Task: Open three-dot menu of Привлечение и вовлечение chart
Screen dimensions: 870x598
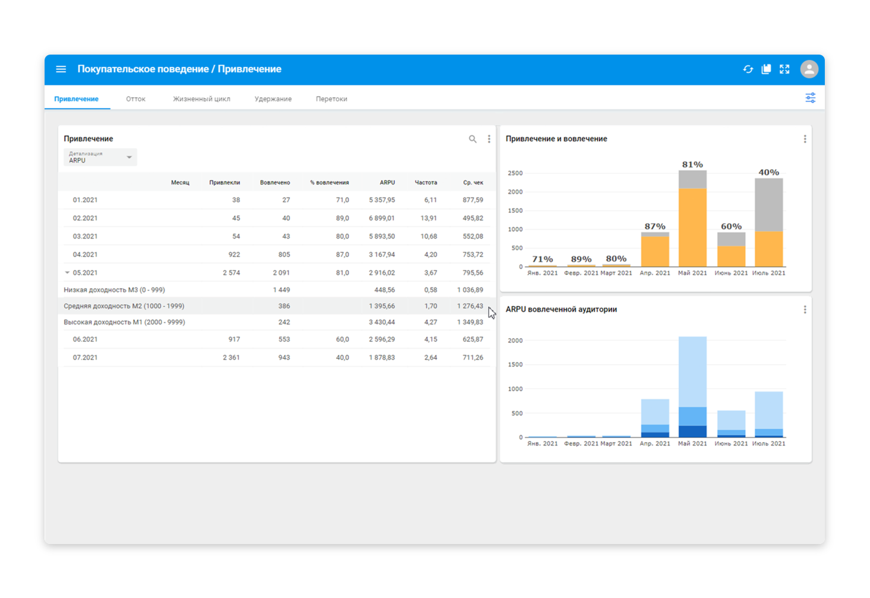Action: [805, 139]
